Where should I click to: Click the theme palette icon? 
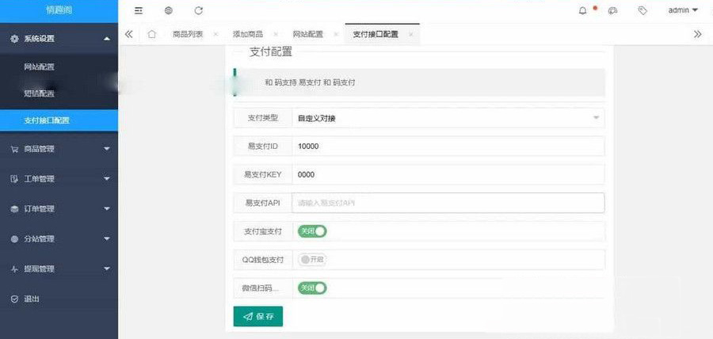pos(612,10)
